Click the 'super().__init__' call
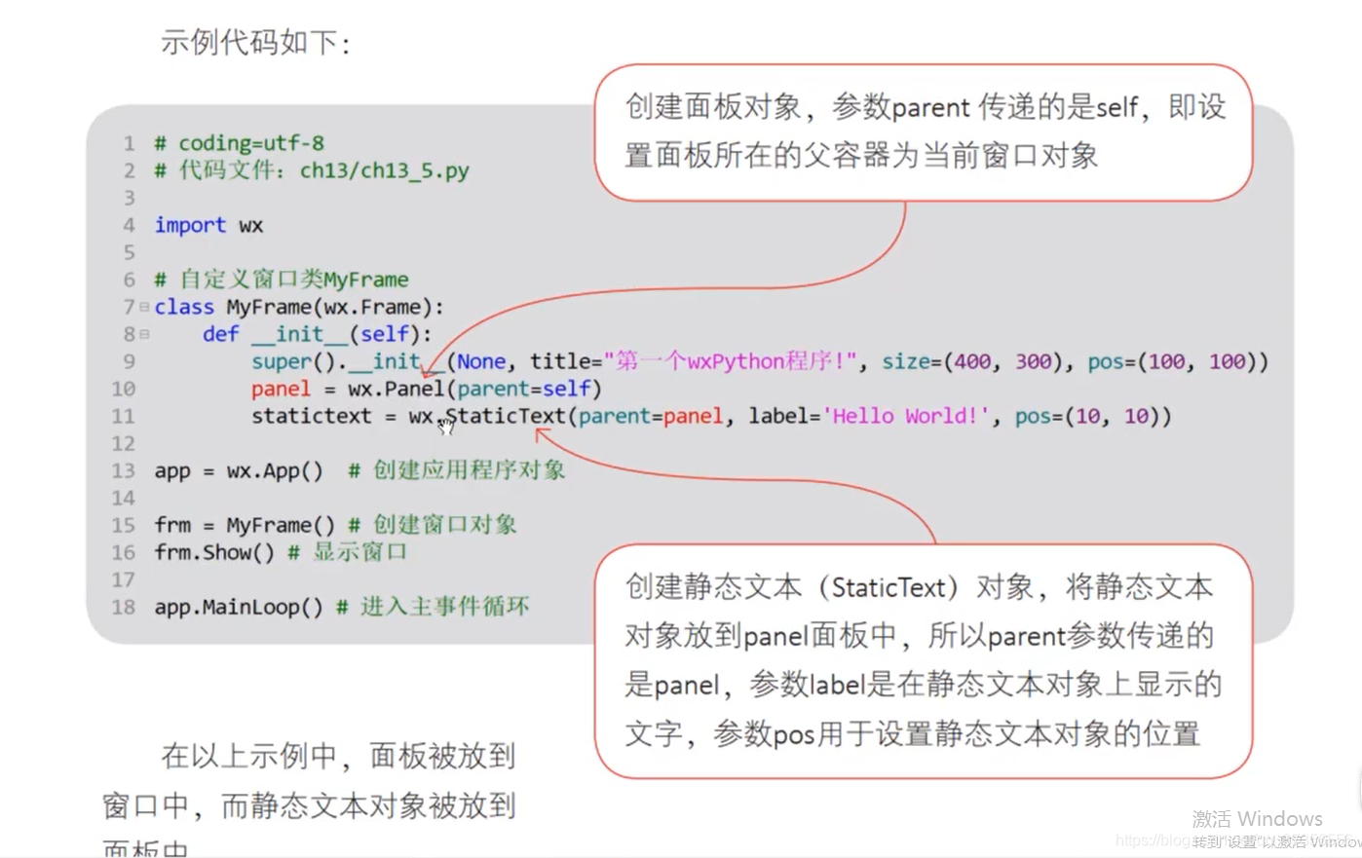Image resolution: width=1362 pixels, height=858 pixels. 348,361
